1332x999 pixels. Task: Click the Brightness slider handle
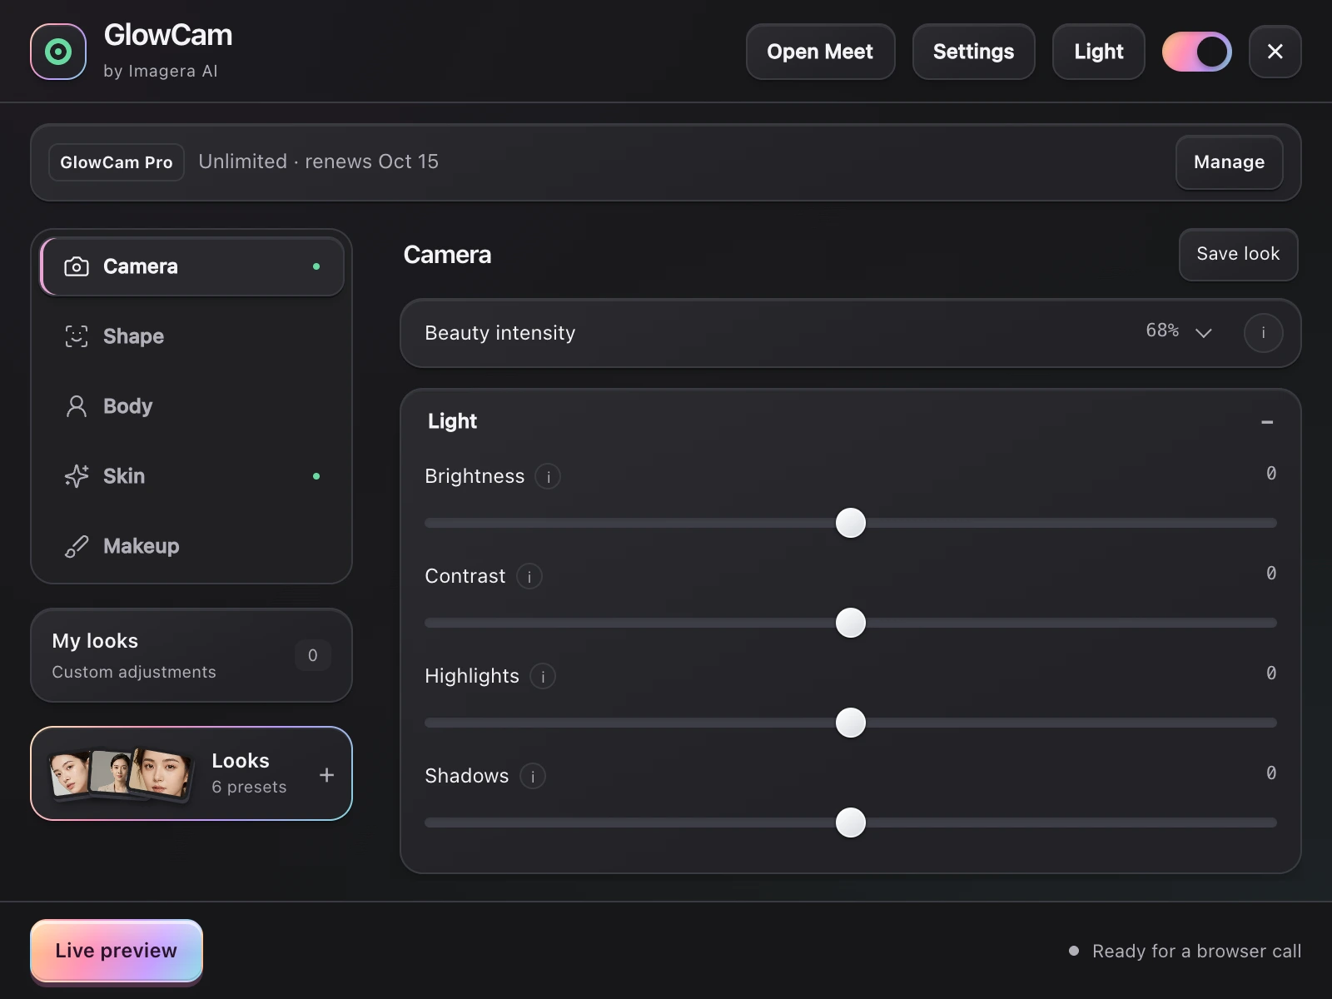tap(851, 523)
